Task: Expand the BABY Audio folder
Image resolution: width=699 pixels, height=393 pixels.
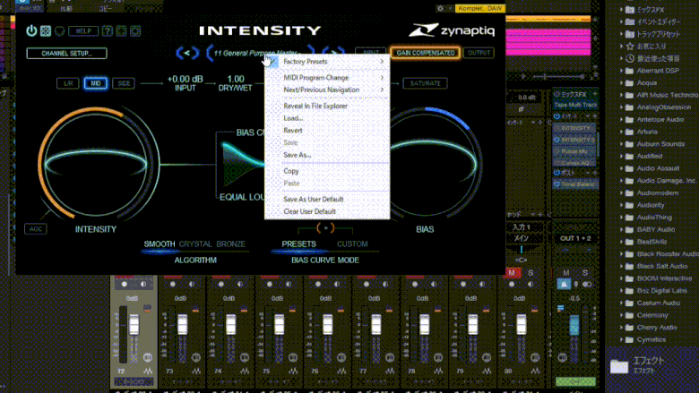Action: pos(621,229)
